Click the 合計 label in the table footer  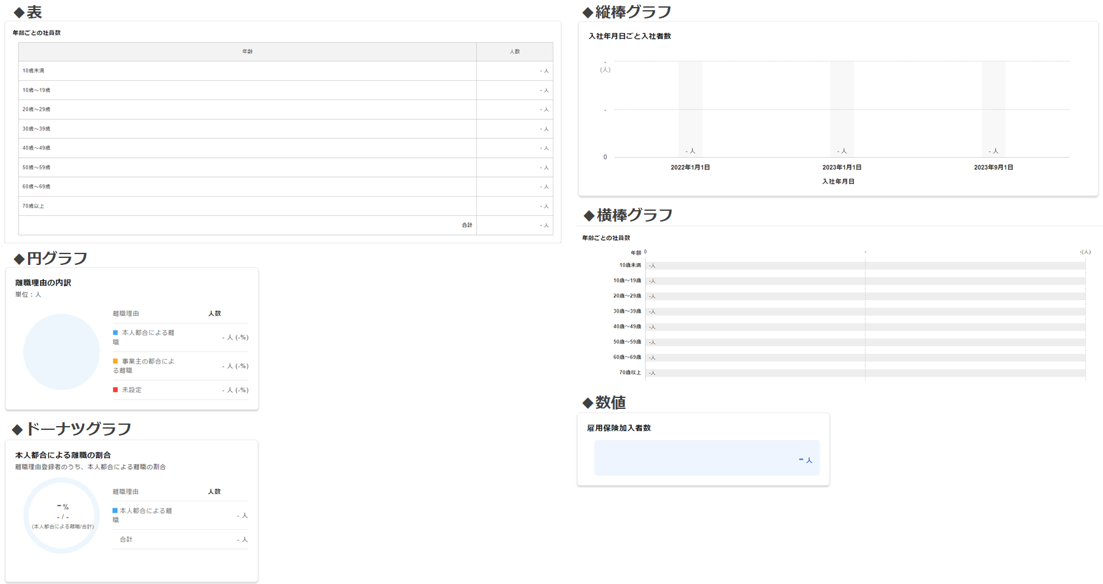click(467, 225)
